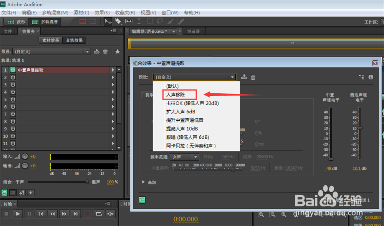Expand the 高级 advanced section
This screenshot has height=226, width=384.
(x=143, y=182)
